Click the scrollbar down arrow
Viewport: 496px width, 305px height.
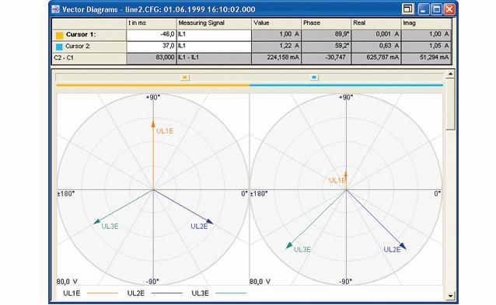pyautogui.click(x=450, y=296)
